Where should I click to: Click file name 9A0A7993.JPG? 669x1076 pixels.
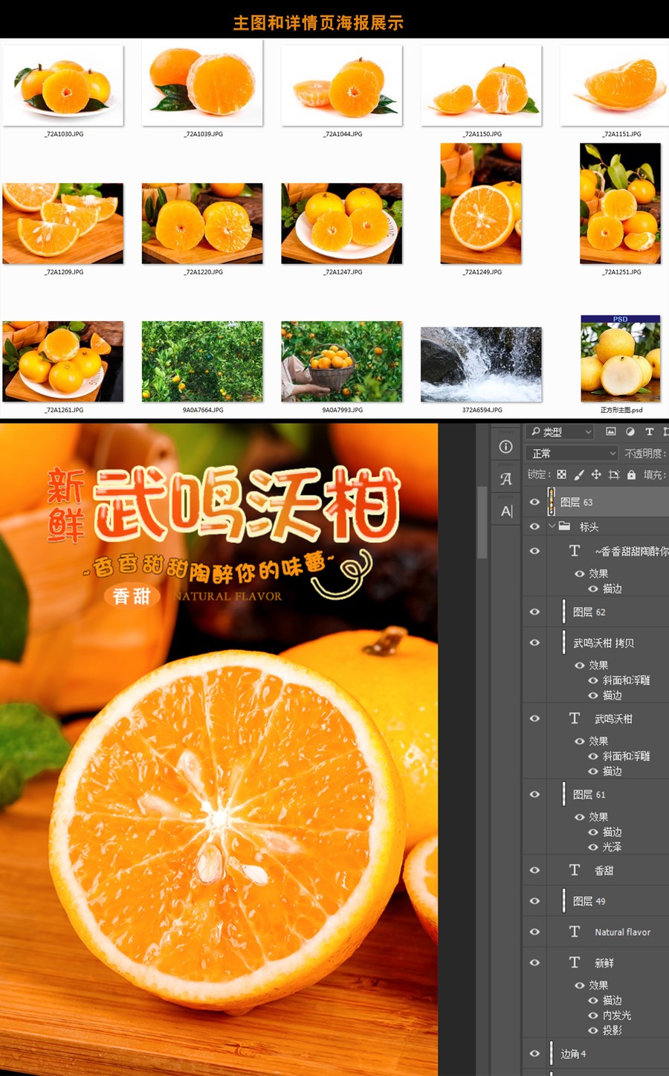pos(343,410)
